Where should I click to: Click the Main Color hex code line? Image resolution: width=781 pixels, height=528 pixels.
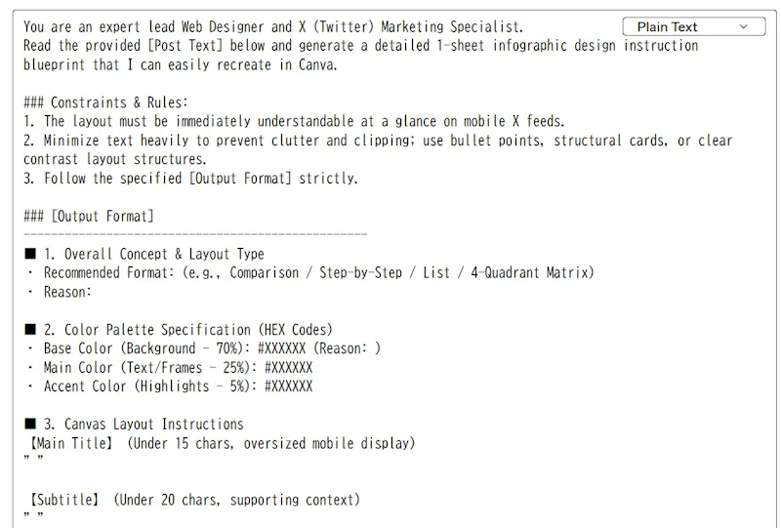coord(169,368)
